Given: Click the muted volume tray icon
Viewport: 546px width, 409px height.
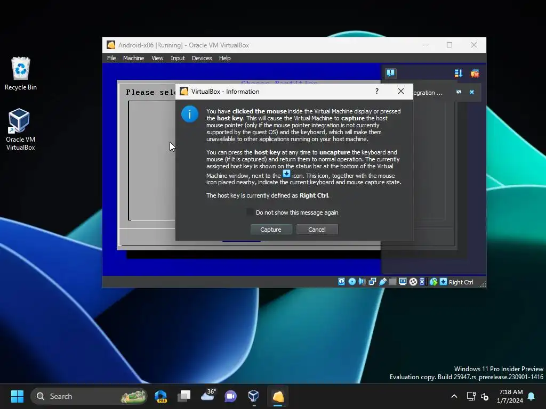Looking at the screenshot, I should (x=485, y=396).
